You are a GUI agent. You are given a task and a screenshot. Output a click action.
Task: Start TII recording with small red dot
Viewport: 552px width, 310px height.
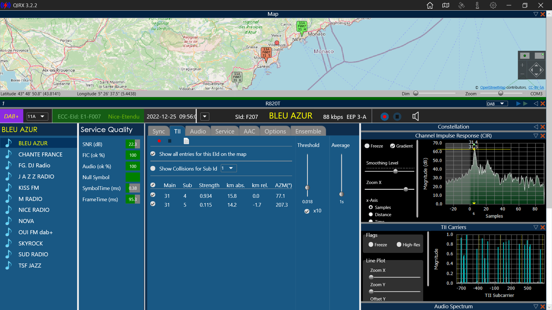point(159,141)
